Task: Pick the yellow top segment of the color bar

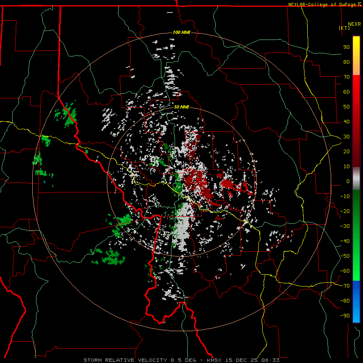Action: click(x=356, y=56)
